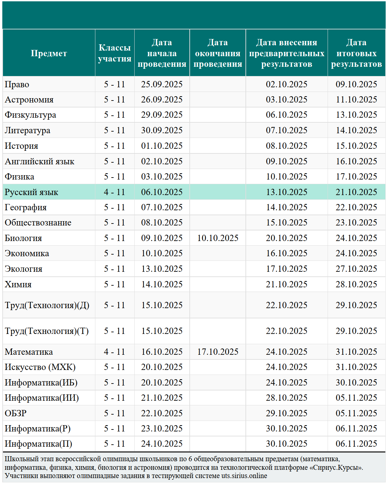The image size is (387, 487).
Task: Click the Предмет column header
Action: pyautogui.click(x=49, y=53)
